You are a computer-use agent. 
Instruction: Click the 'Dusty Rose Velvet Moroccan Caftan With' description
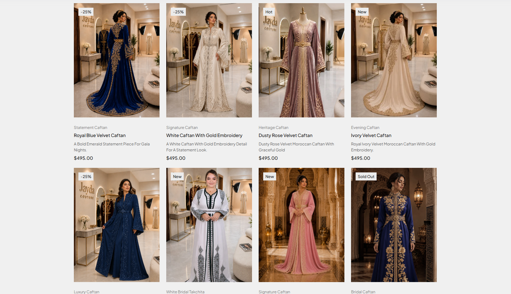click(296, 147)
